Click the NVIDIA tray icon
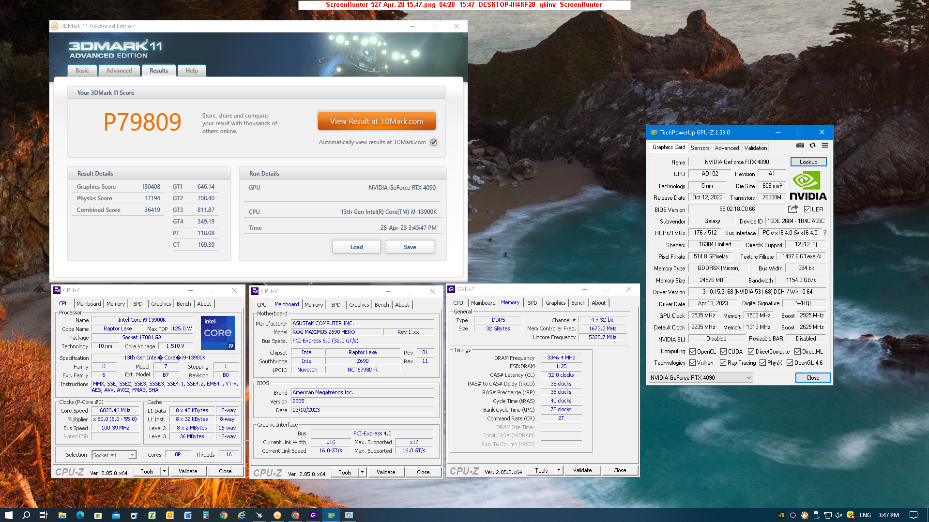Image resolution: width=929 pixels, height=522 pixels. click(781, 515)
